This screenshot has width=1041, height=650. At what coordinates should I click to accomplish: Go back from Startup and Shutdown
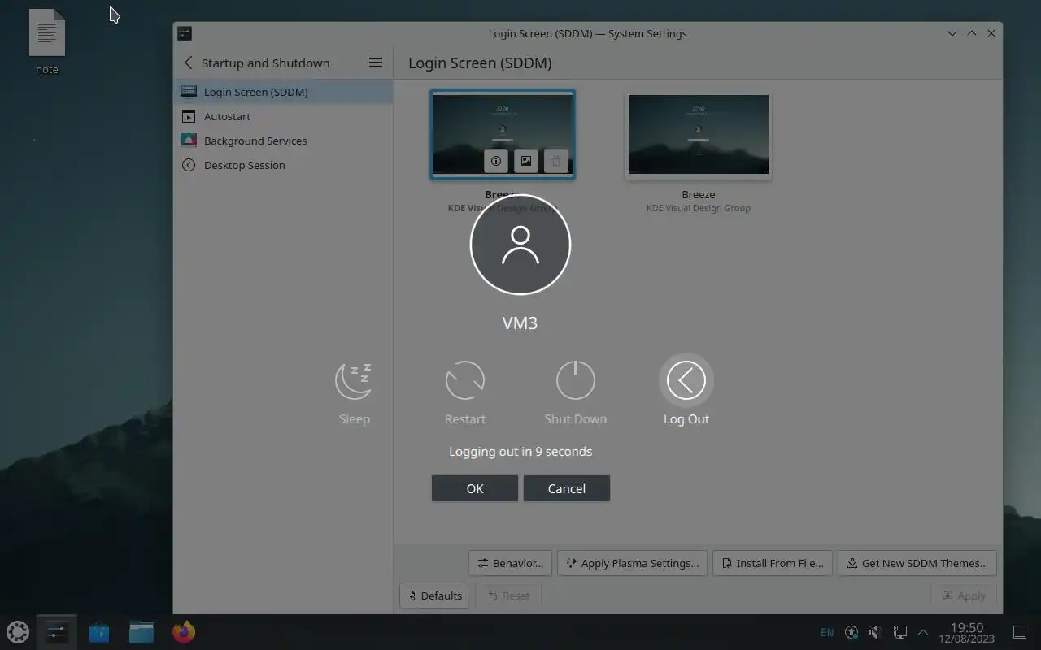click(x=189, y=63)
